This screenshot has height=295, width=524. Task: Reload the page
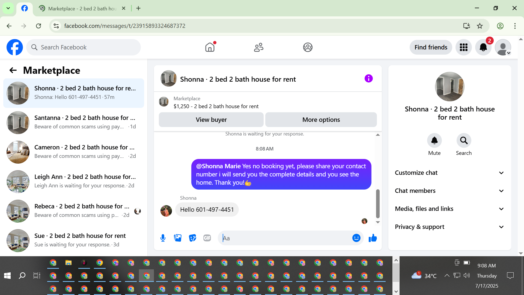[38, 26]
